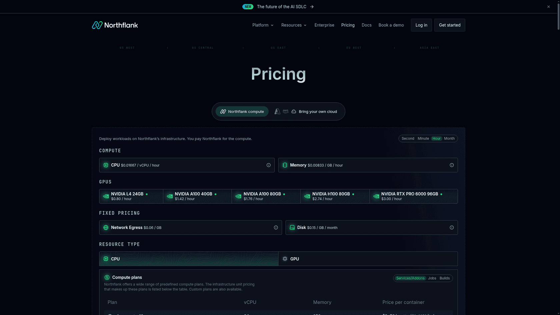The width and height of the screenshot is (560, 315).
Task: Open the Enterprise page
Action: tap(324, 25)
